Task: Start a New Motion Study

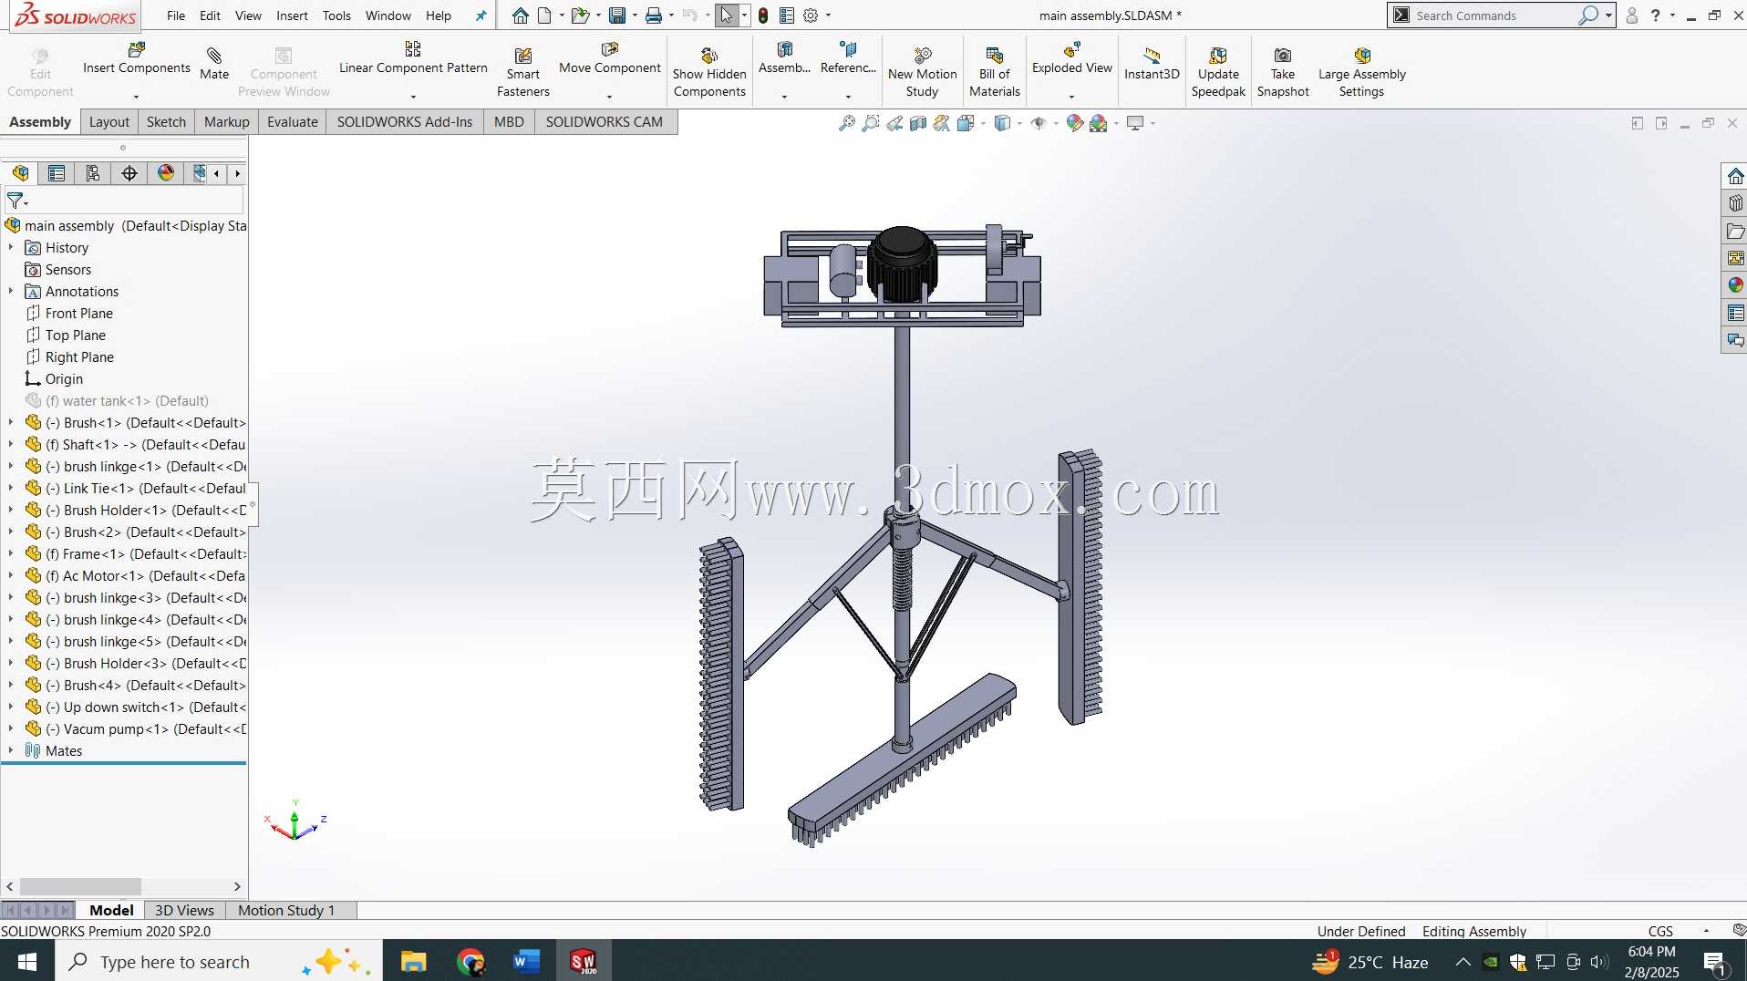Action: [x=922, y=73]
